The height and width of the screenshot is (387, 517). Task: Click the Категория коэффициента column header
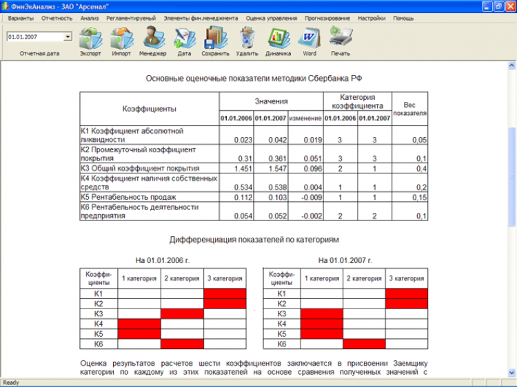click(357, 101)
